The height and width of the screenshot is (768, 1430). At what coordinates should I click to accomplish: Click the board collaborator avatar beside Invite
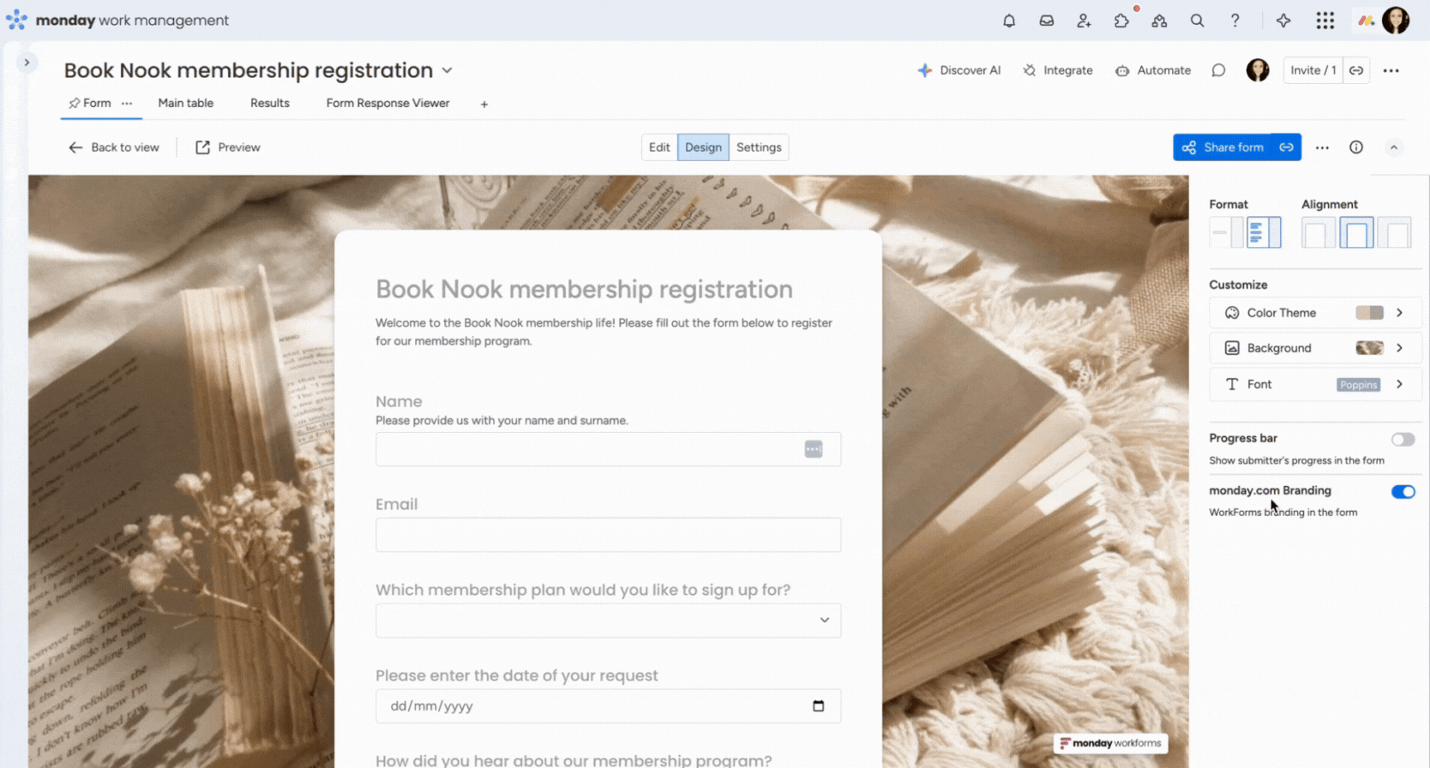(1258, 70)
